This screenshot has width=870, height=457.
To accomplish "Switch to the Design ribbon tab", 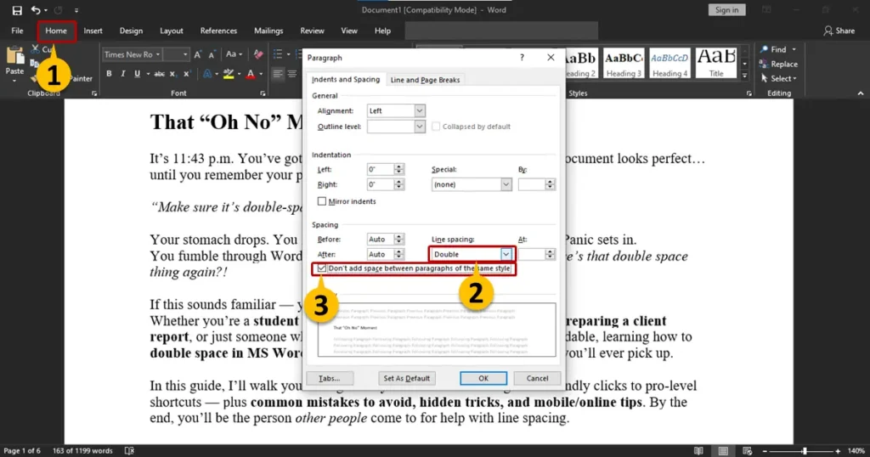I will coord(131,31).
